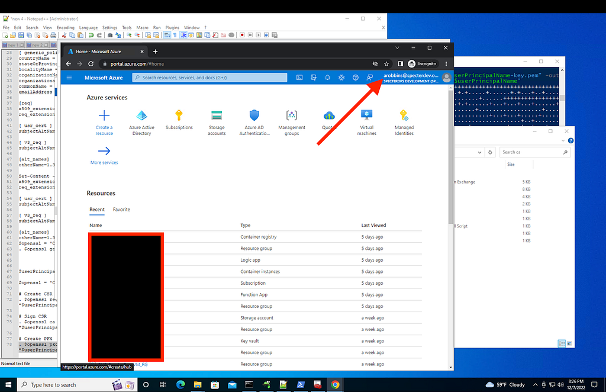Expand Chrome tab search chevron
The height and width of the screenshot is (392, 606).
[397, 48]
